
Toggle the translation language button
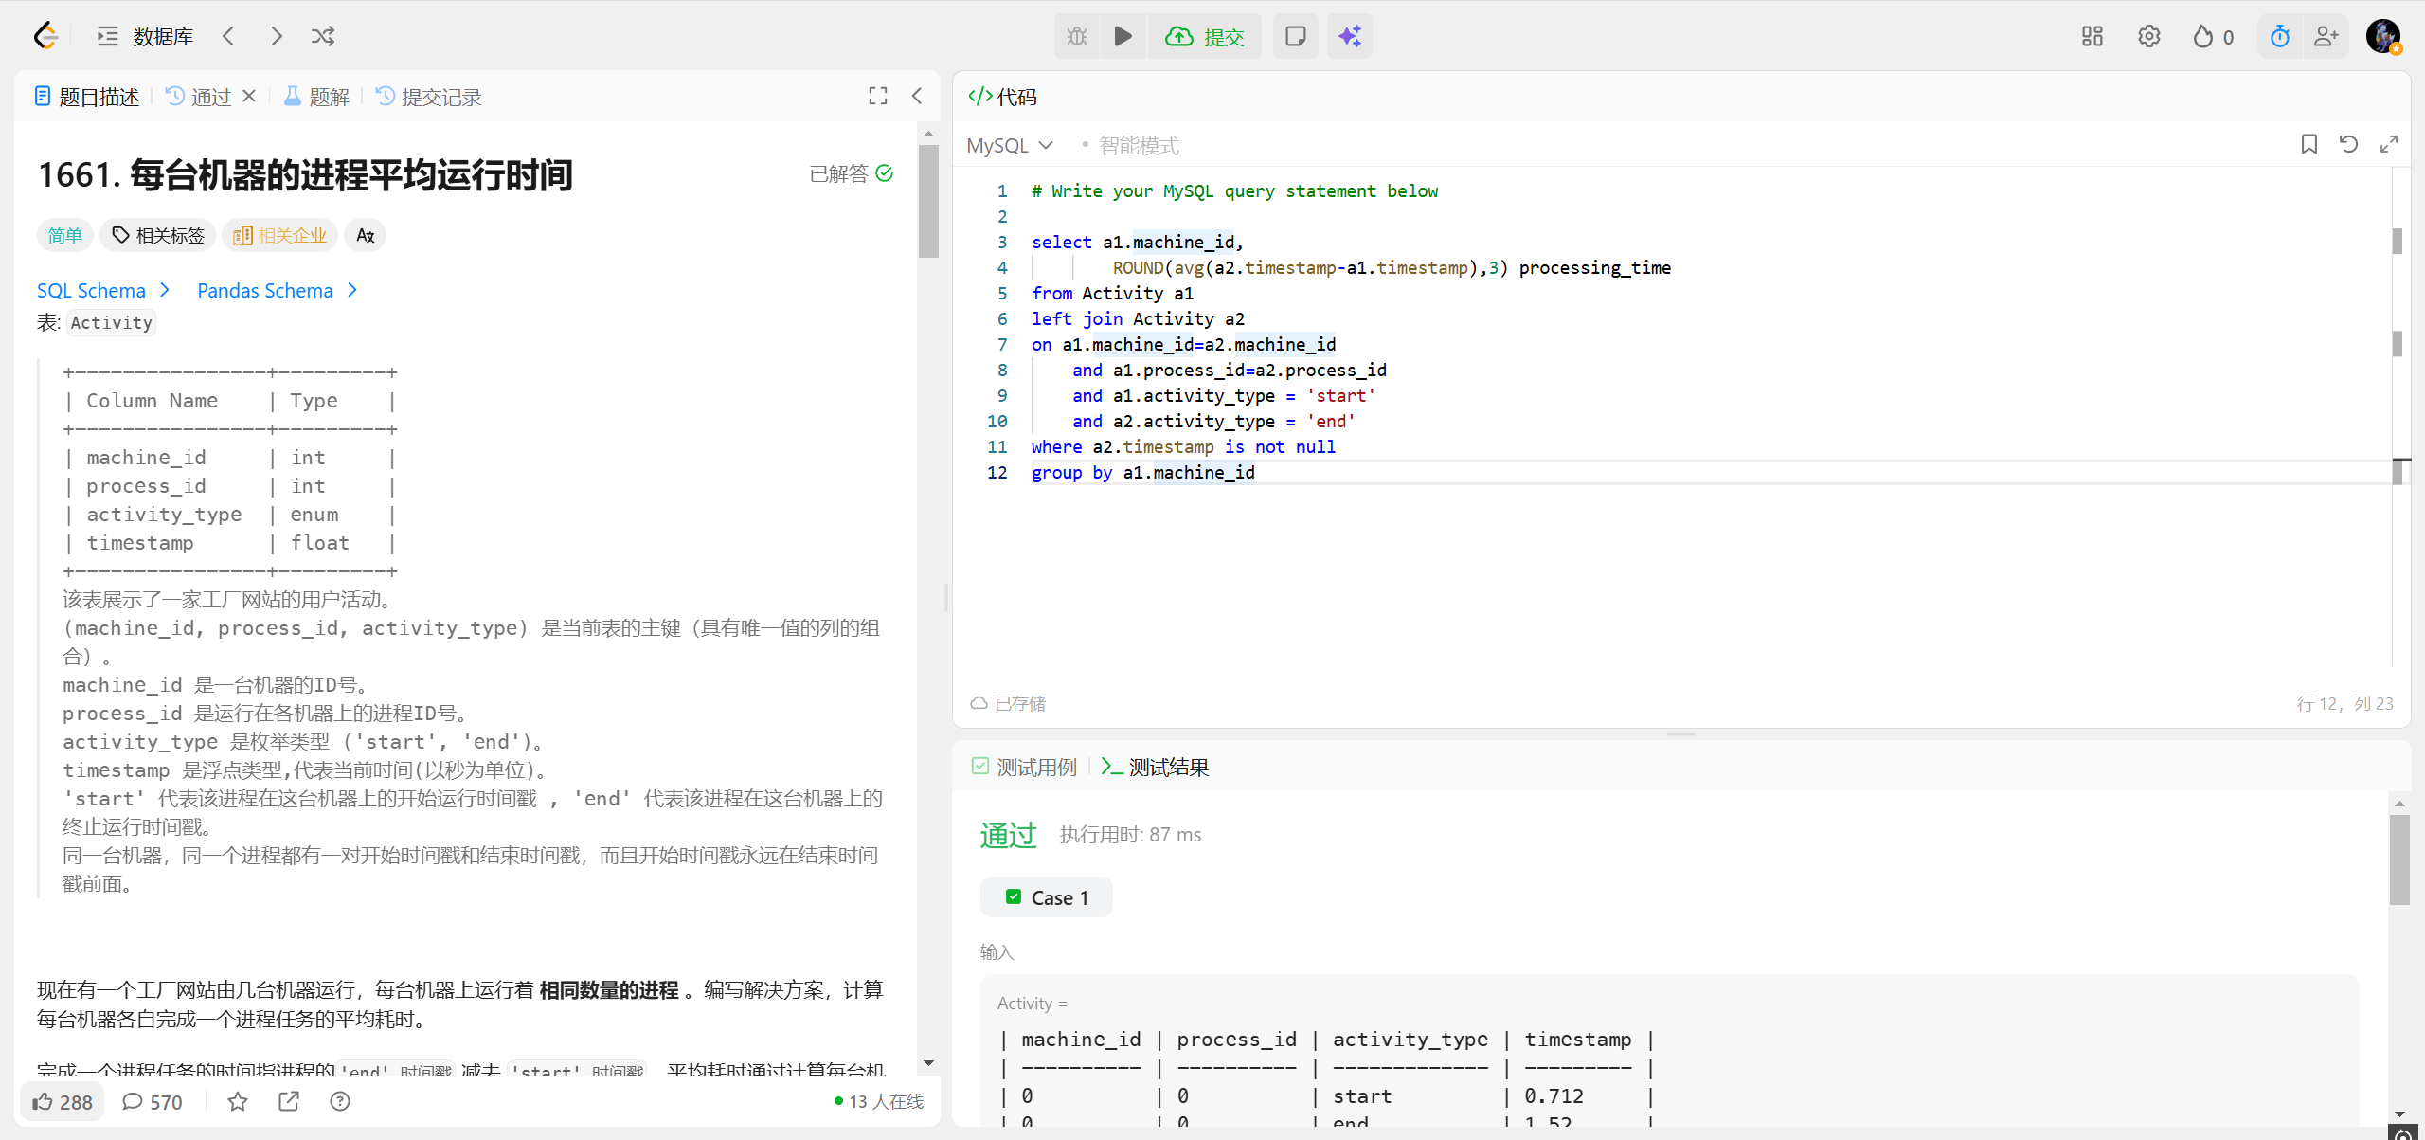click(366, 235)
